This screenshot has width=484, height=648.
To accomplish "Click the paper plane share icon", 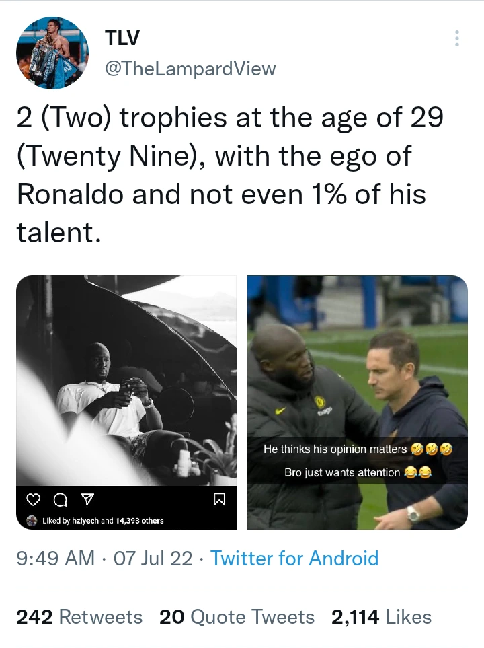I will 87,499.
